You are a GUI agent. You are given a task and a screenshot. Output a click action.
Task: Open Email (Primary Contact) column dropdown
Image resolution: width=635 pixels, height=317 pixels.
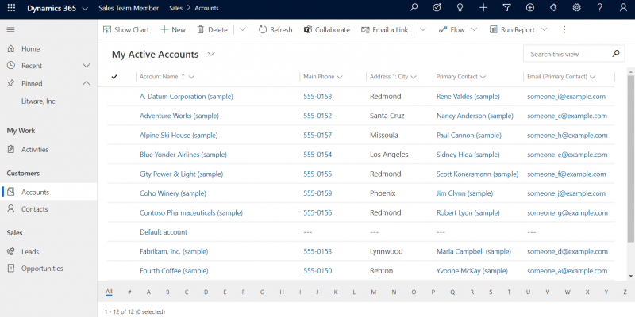pos(592,77)
